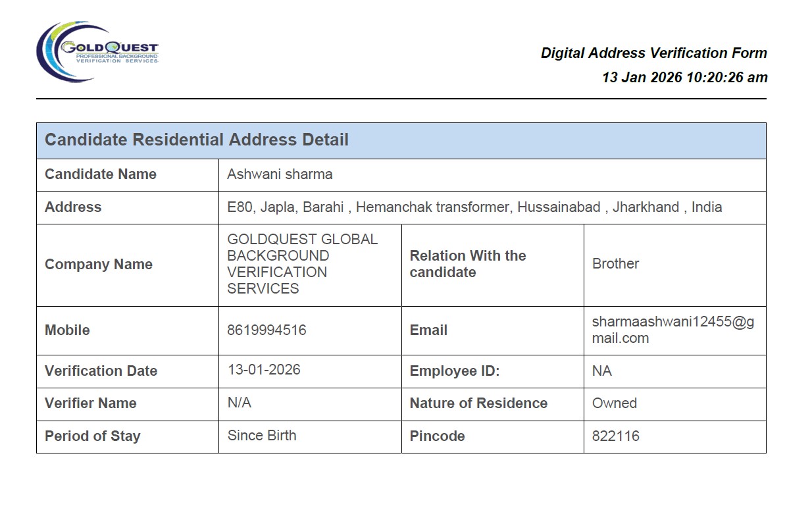The height and width of the screenshot is (516, 812).
Task: Click the Relation With the candidate label
Action: pos(468,264)
